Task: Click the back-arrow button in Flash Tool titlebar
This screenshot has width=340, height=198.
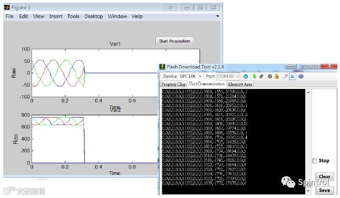Action: click(x=291, y=66)
